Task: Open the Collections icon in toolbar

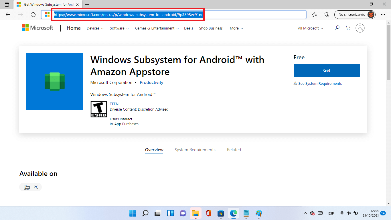Action: [327, 15]
